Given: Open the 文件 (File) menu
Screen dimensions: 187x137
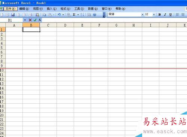Looking at the screenshot, I should [10, 9].
